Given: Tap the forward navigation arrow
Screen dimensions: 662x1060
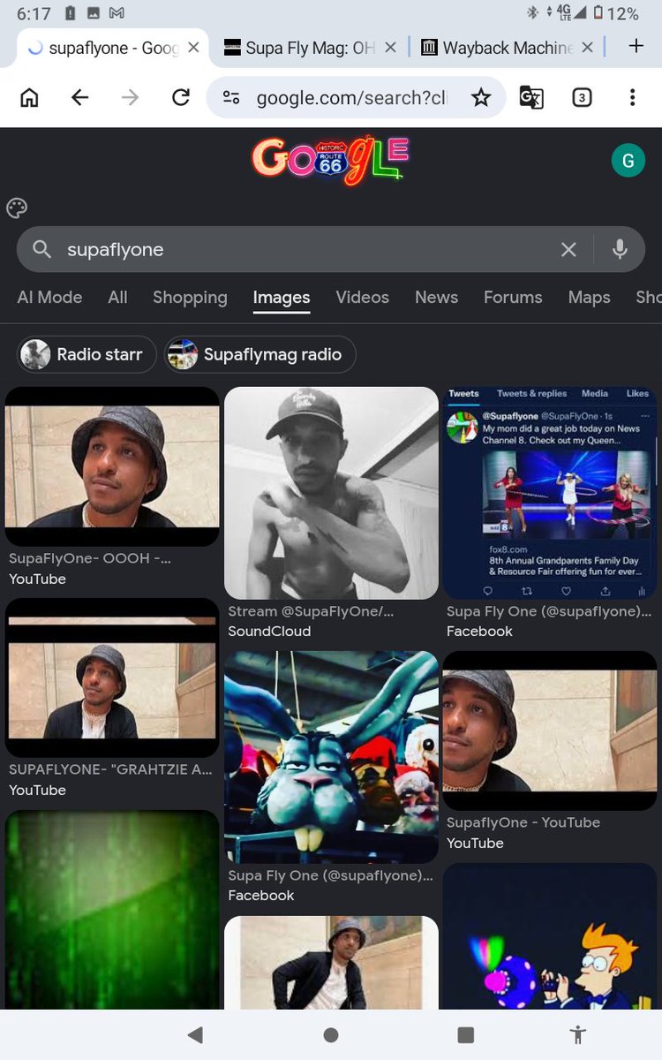Looking at the screenshot, I should (x=131, y=97).
